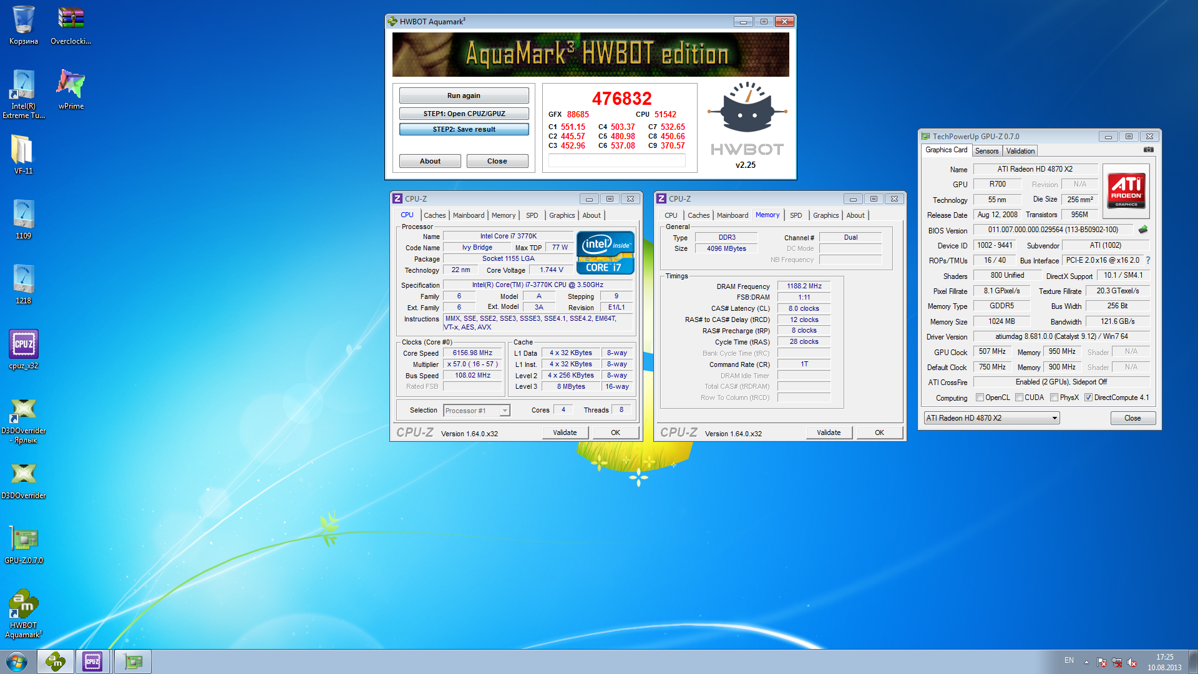Click the Core Speed value 6156.98 MHz
Screen dimensions: 1198x674
click(x=472, y=353)
